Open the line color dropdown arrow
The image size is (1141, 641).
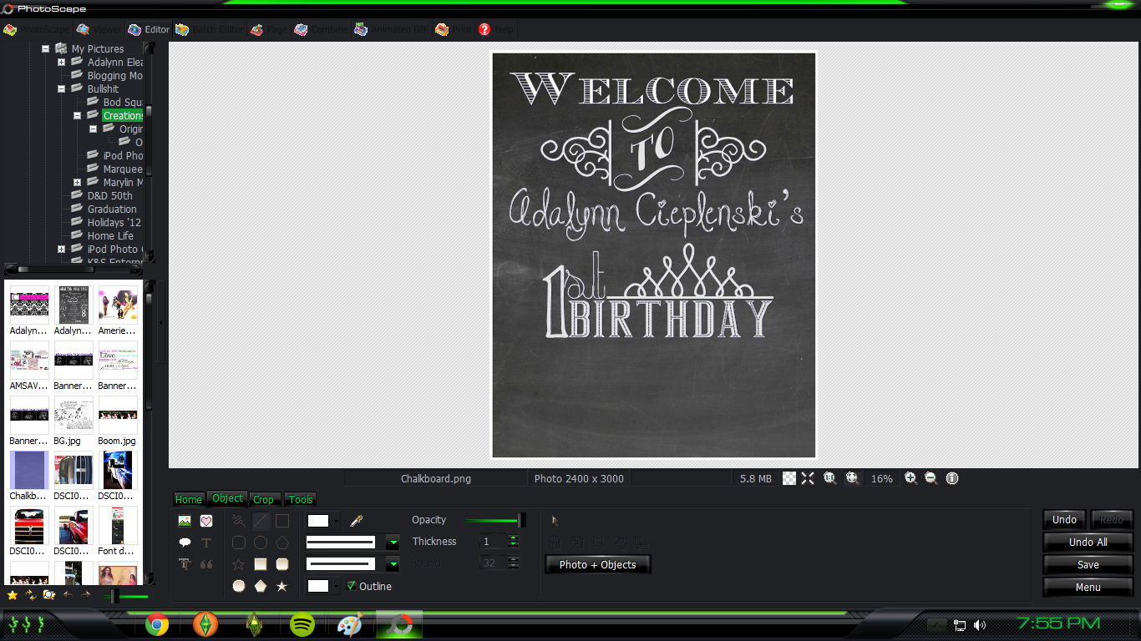tap(337, 521)
